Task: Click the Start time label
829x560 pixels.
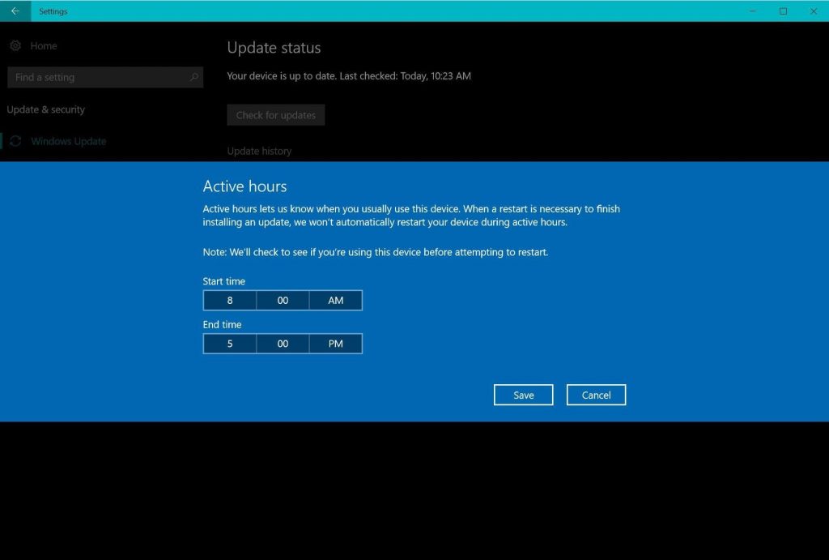Action: 223,281
